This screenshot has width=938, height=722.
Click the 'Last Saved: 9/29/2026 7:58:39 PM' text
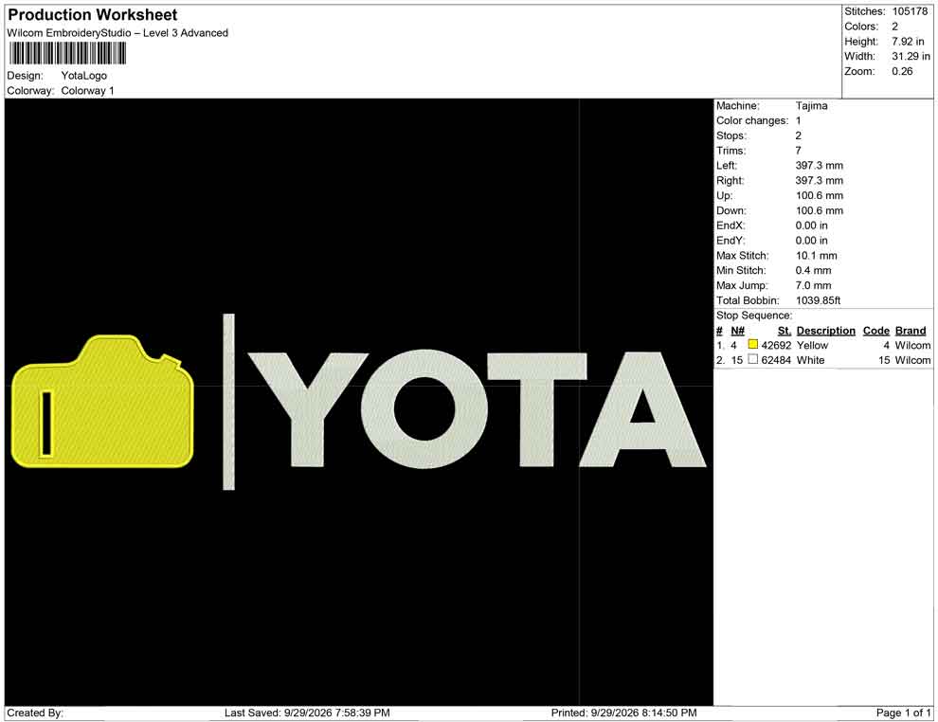[307, 713]
